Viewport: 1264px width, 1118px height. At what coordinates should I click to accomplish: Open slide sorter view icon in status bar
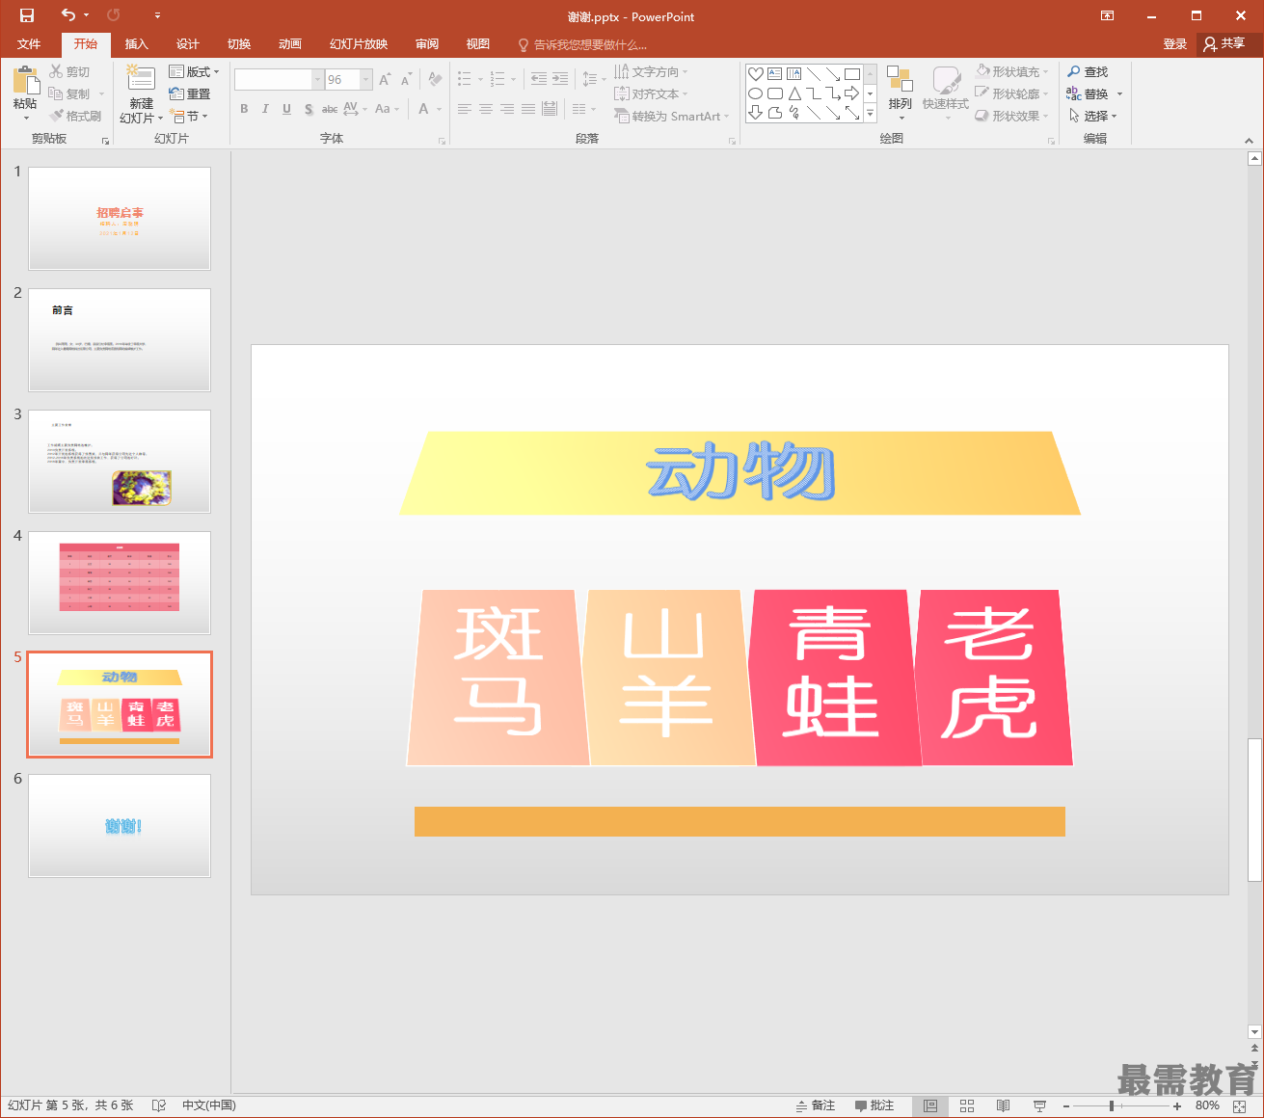(967, 1105)
